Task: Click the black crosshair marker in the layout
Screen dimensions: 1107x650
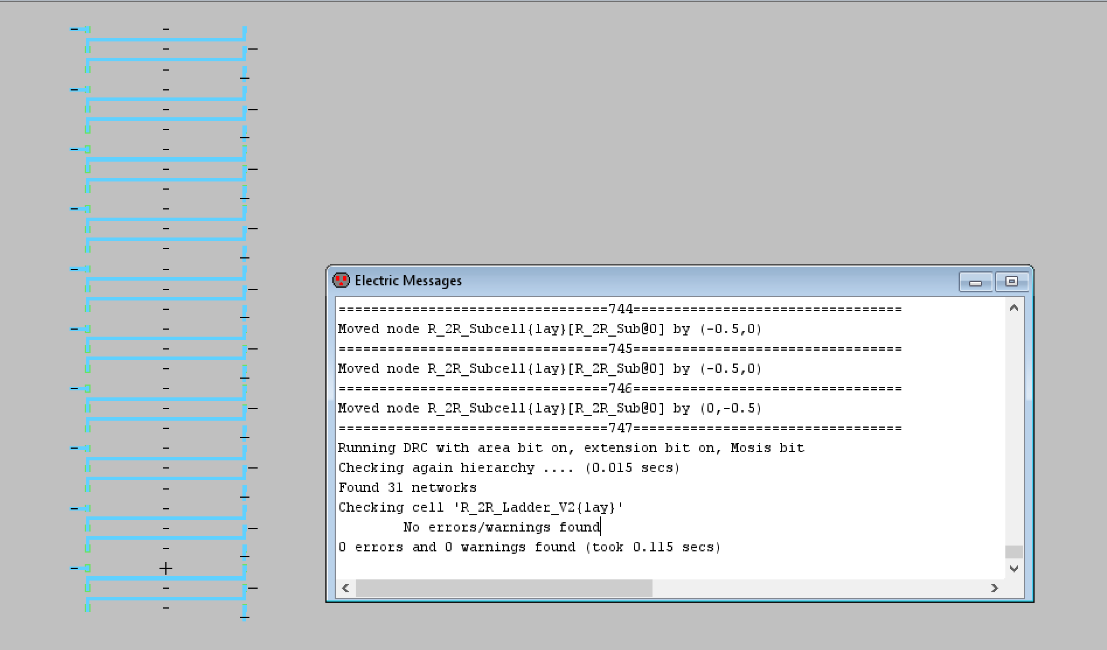Action: click(x=166, y=568)
